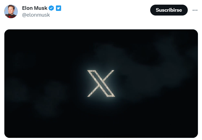Tap the black pill-shaped Suscribirse control
Viewport: 202px width, 140px height.
pos(169,10)
